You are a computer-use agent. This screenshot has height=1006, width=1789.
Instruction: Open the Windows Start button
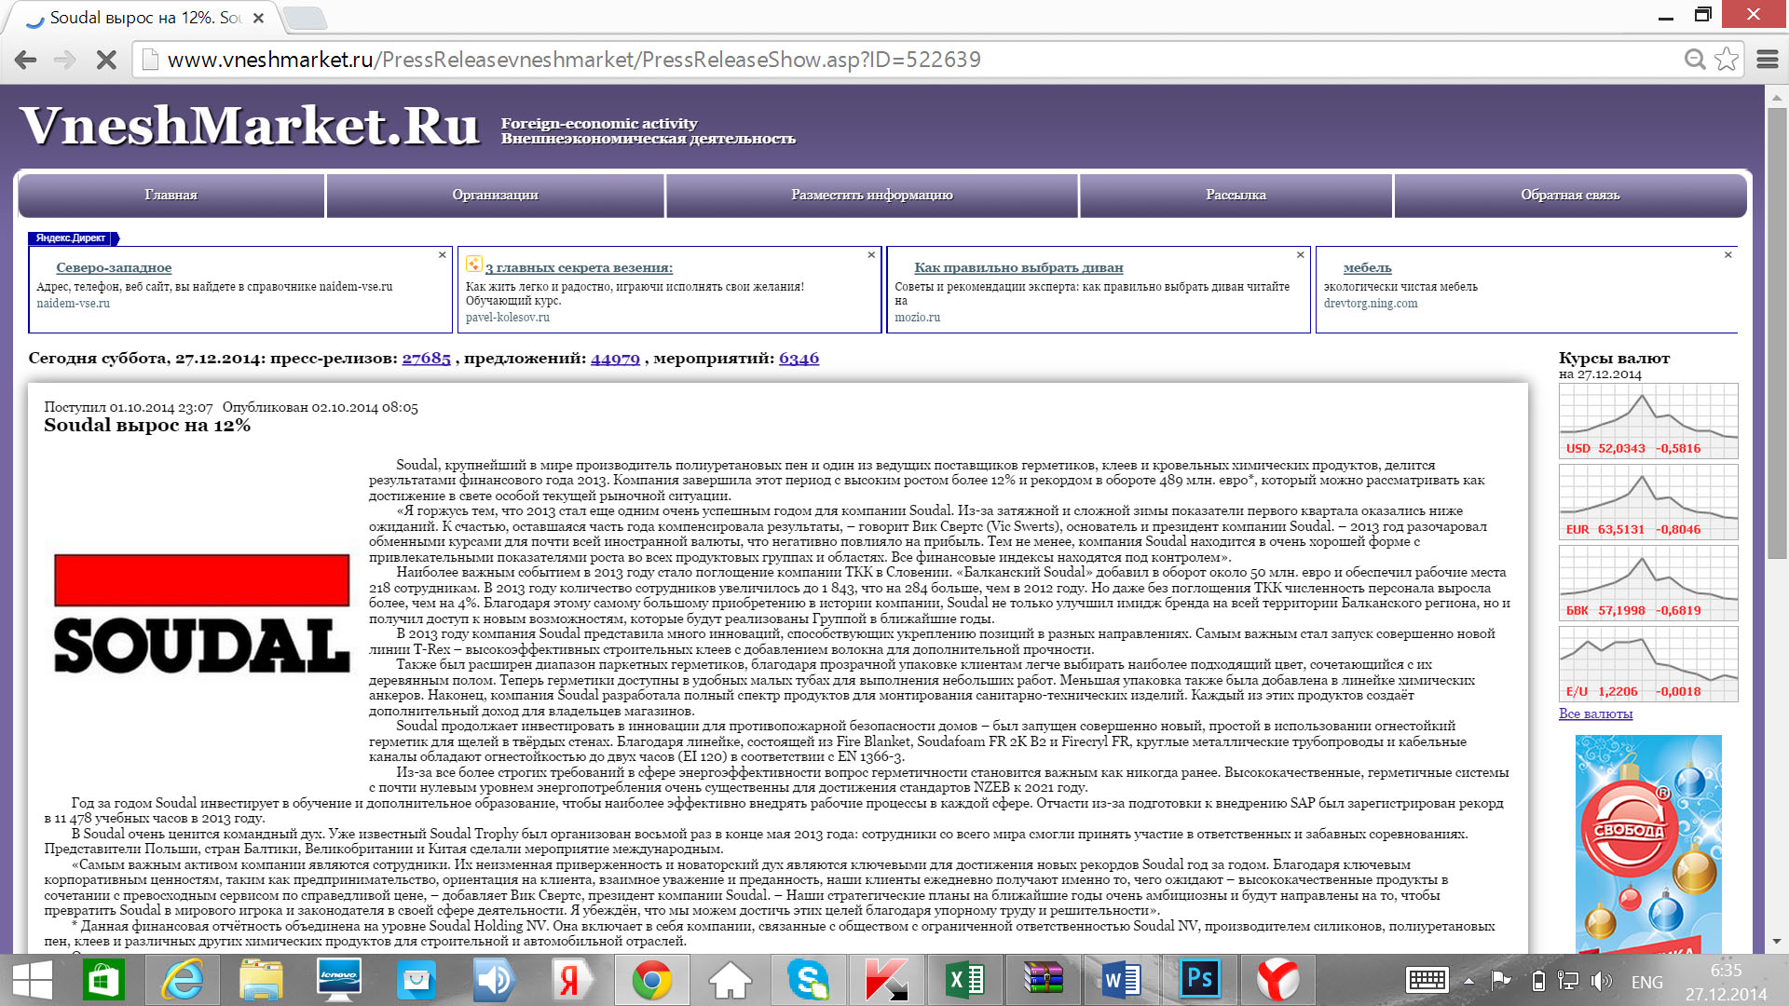32,981
